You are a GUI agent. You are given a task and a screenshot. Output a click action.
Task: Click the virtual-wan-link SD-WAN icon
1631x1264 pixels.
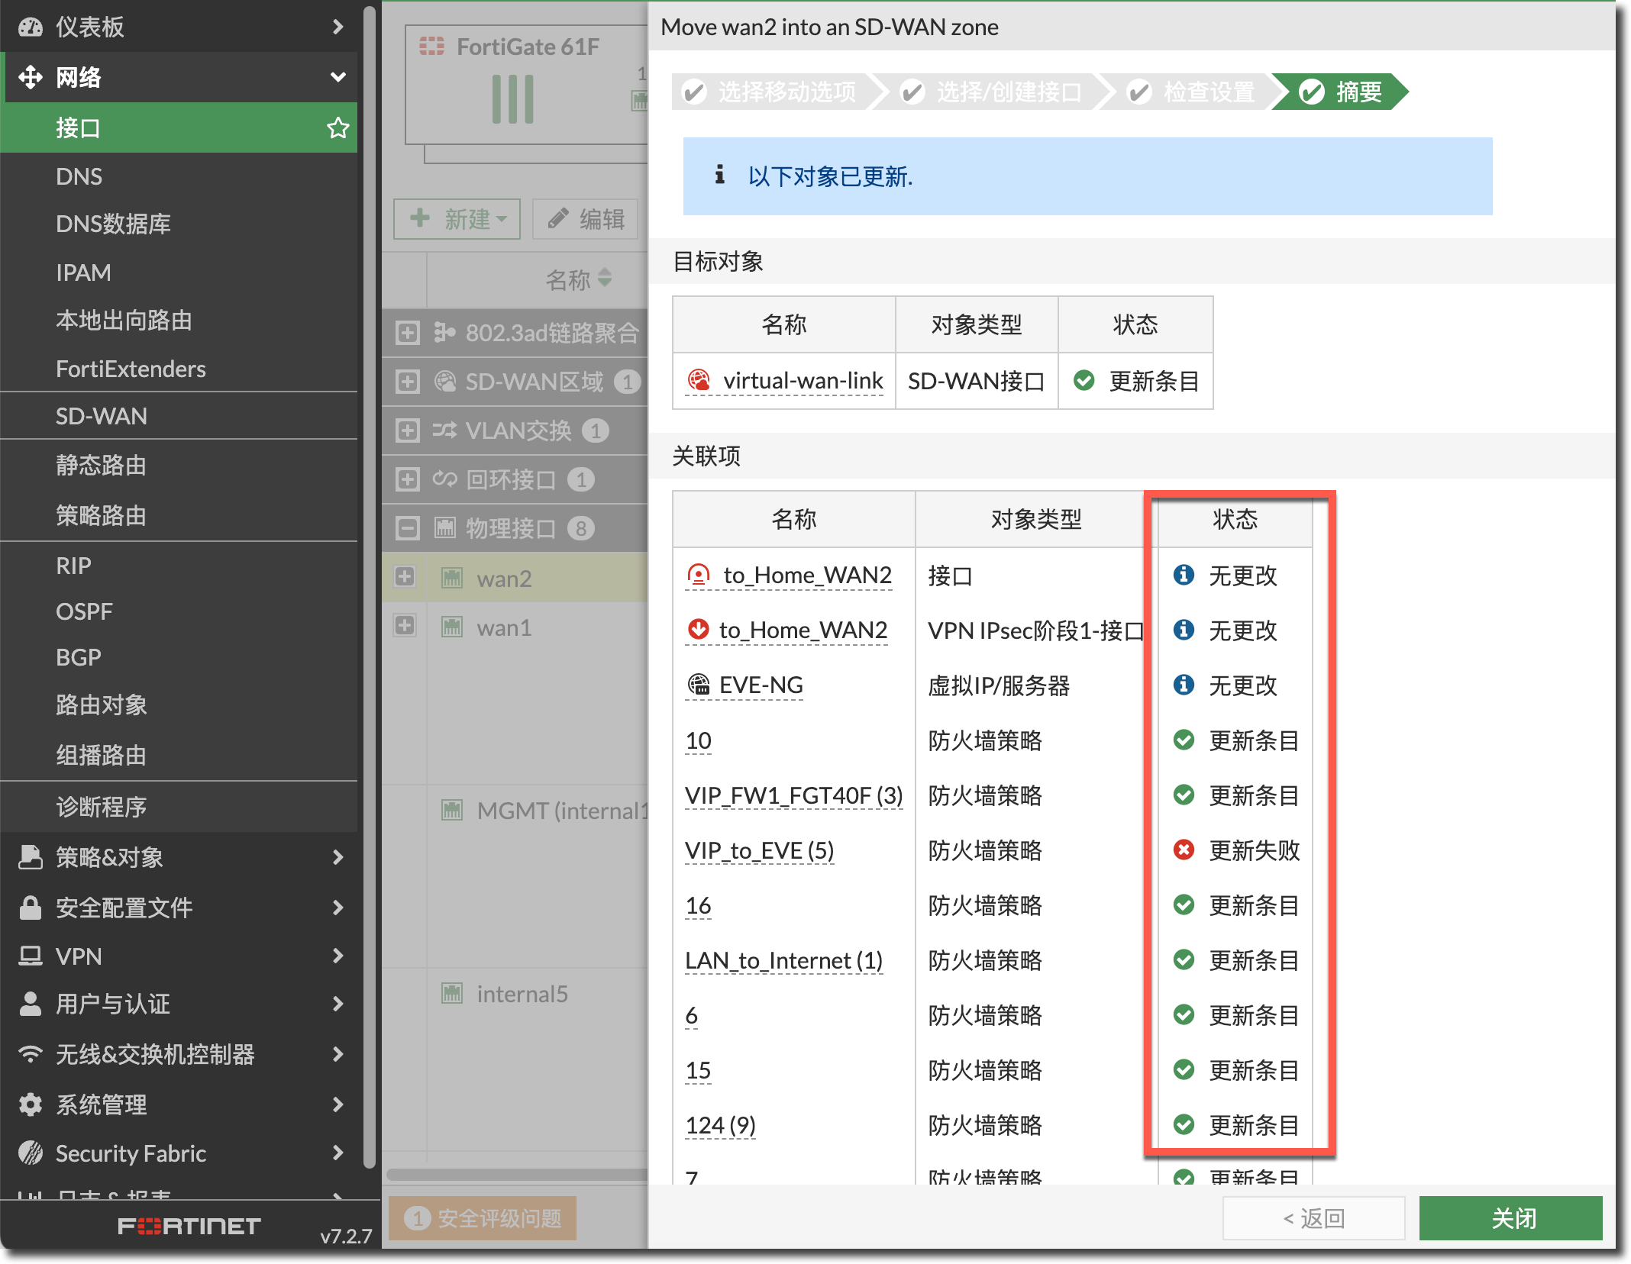point(698,379)
